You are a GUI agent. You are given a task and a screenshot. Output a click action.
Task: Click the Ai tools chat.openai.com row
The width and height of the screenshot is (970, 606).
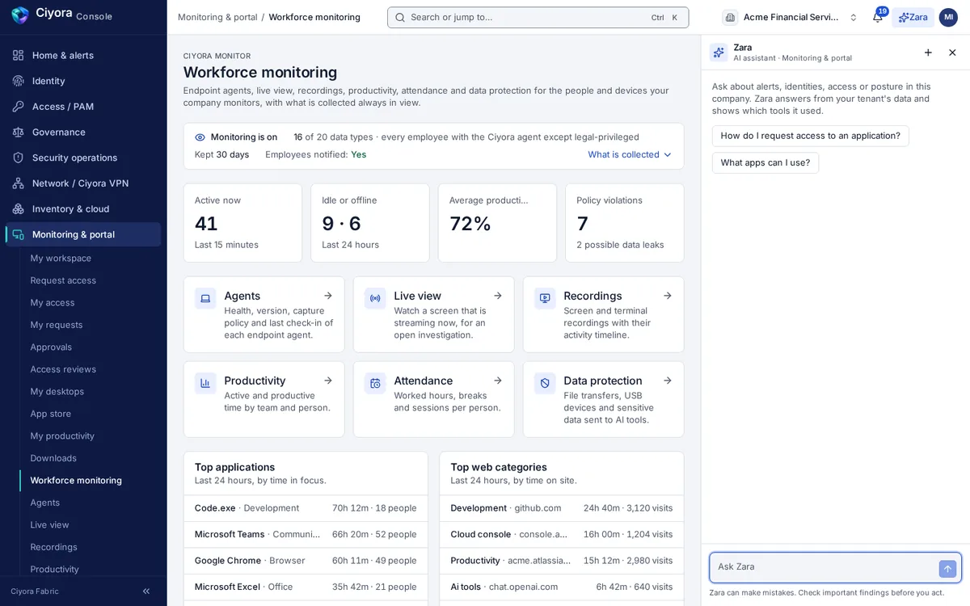[562, 587]
